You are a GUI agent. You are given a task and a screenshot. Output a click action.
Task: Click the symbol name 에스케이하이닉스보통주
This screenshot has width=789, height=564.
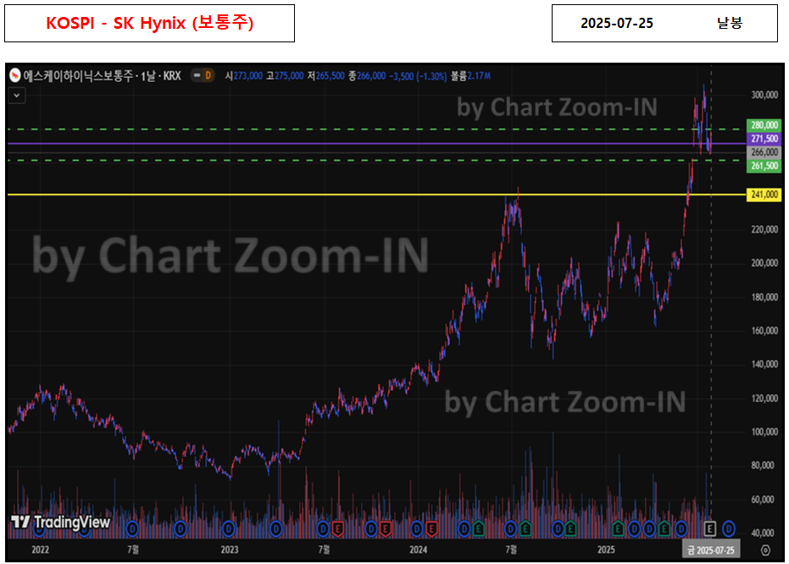tap(78, 75)
